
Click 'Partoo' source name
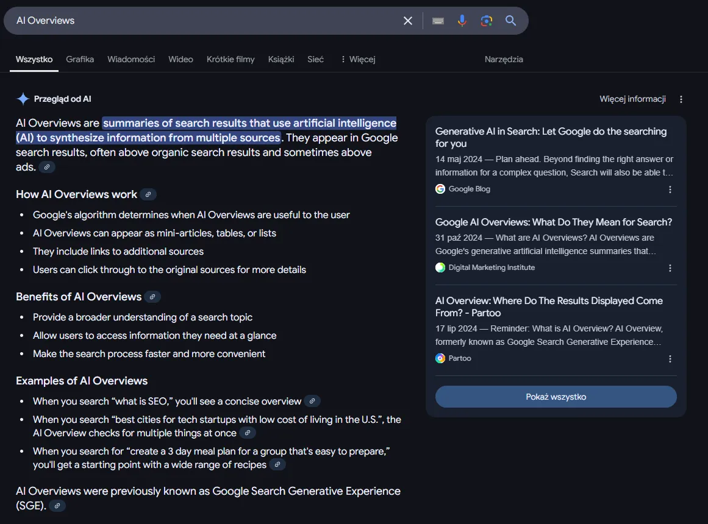[460, 358]
